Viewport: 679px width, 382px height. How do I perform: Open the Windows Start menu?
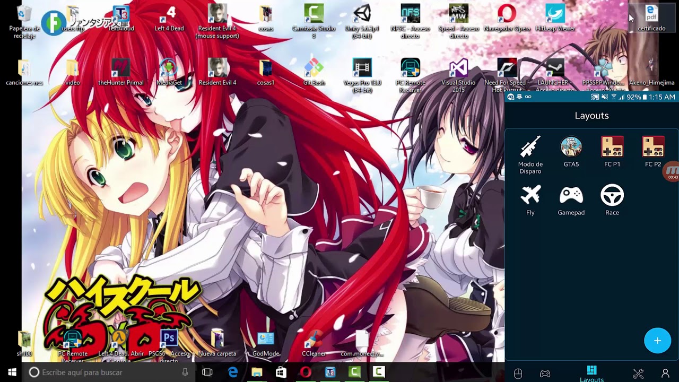[12, 372]
